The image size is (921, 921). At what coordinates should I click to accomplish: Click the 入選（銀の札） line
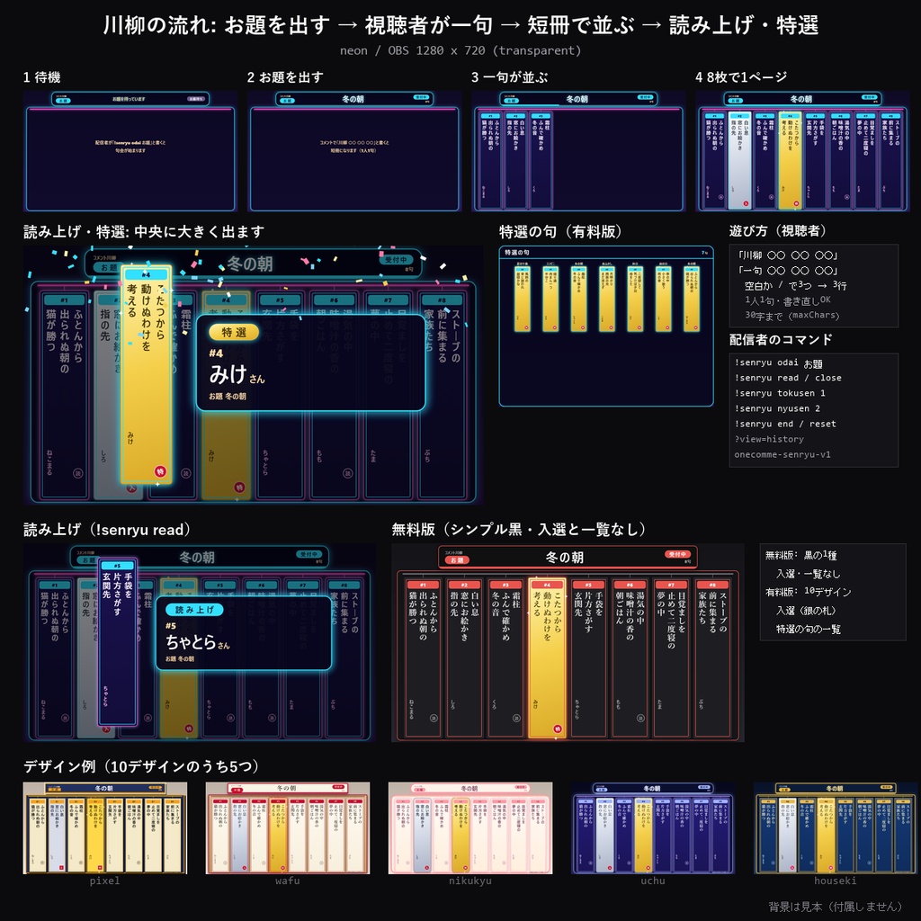[x=805, y=611]
